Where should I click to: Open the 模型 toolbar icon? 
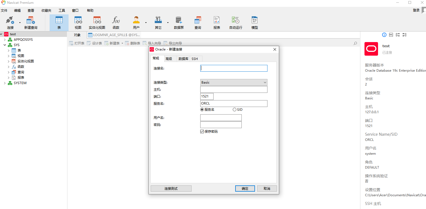pyautogui.click(x=255, y=23)
